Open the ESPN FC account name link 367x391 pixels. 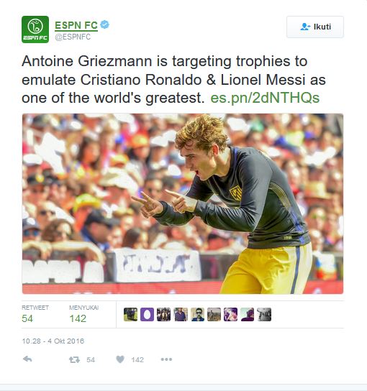[76, 25]
